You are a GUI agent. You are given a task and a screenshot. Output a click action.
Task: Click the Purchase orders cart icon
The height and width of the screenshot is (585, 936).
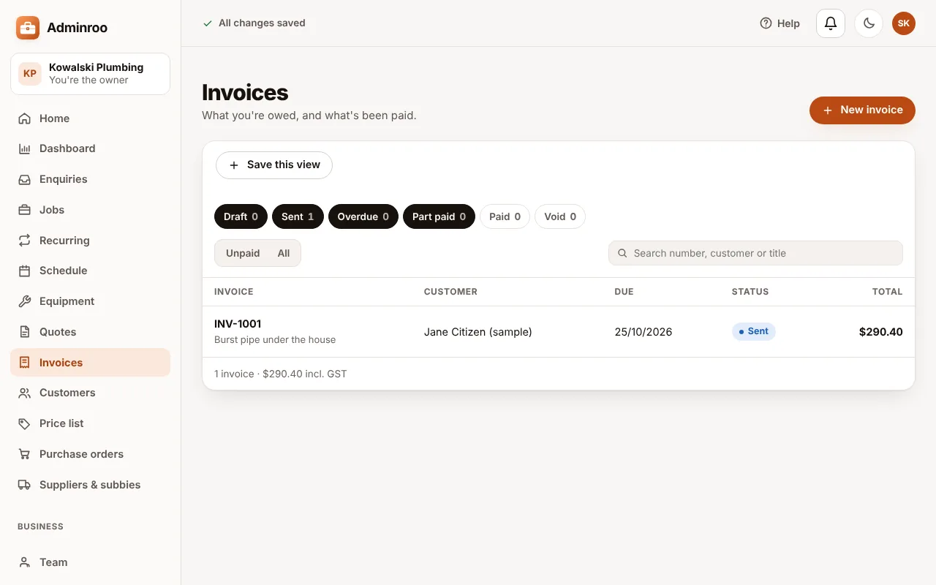coord(25,454)
